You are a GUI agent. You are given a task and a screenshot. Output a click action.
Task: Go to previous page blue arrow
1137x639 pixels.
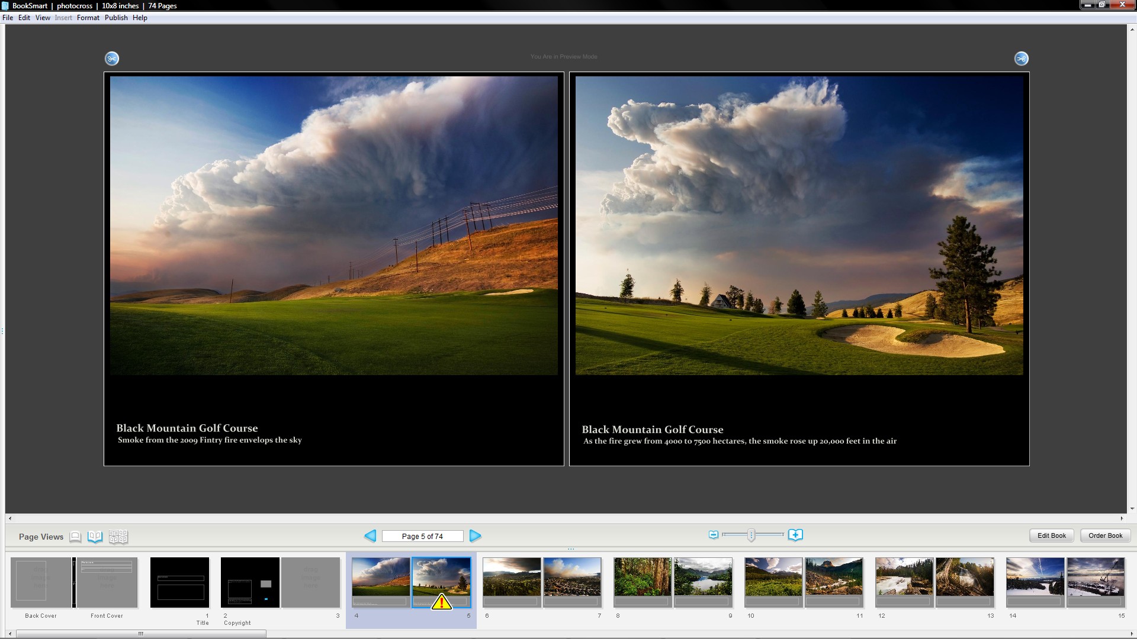pos(370,536)
